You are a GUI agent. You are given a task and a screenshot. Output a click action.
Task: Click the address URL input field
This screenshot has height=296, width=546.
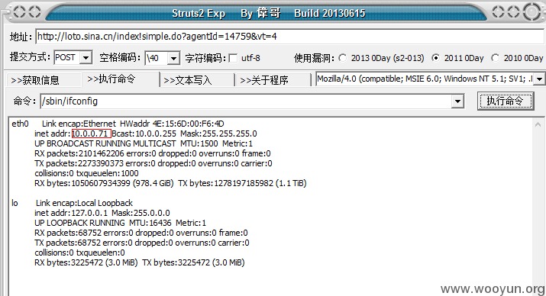(x=289, y=37)
